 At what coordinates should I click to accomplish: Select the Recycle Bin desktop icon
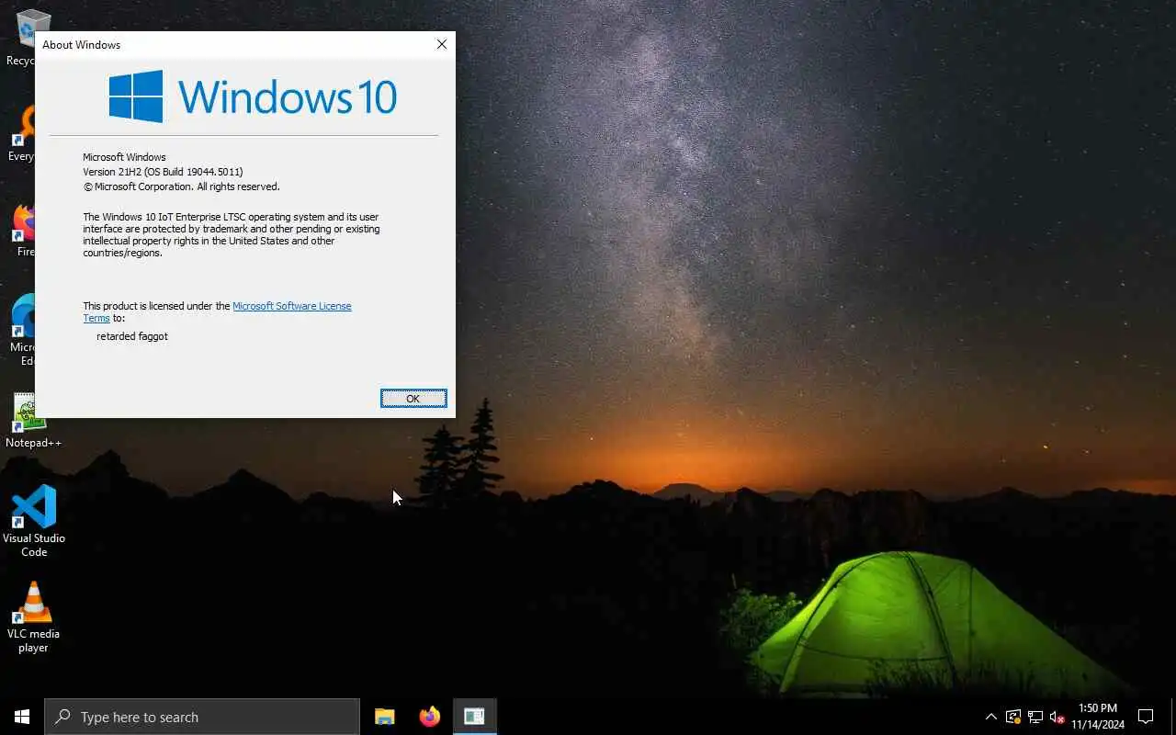click(x=20, y=37)
